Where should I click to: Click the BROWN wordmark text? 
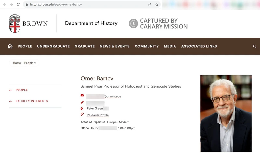pos(35,23)
